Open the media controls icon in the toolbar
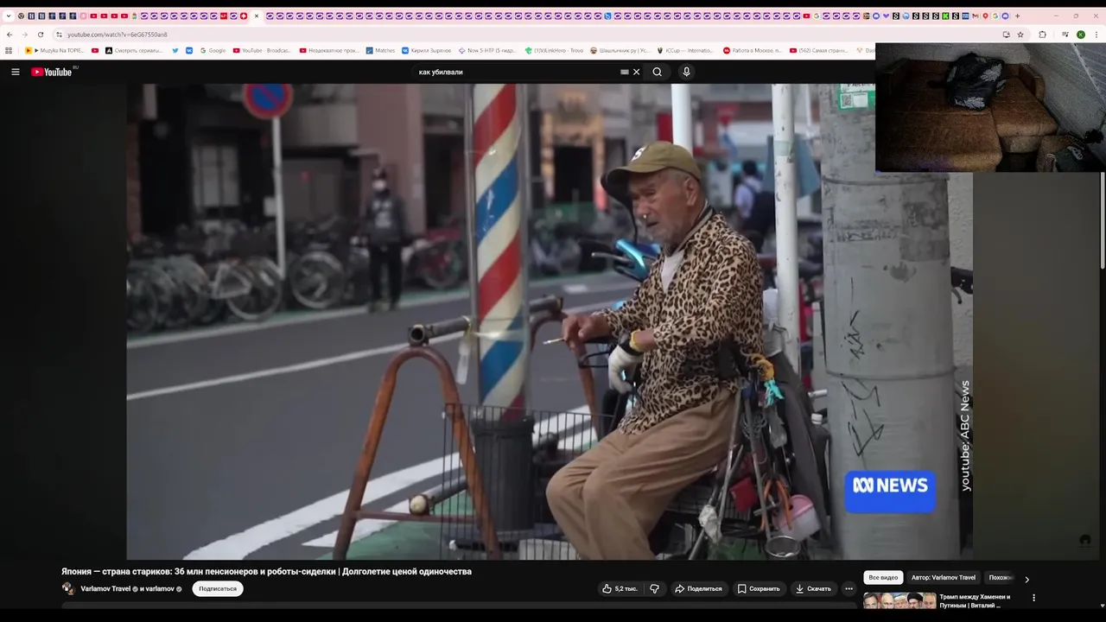 pos(1065,35)
